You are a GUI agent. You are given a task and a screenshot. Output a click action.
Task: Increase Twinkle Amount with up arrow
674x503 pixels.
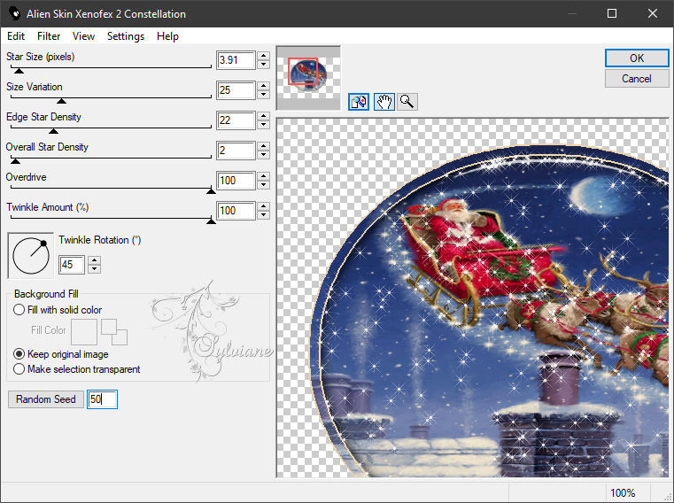pos(264,206)
